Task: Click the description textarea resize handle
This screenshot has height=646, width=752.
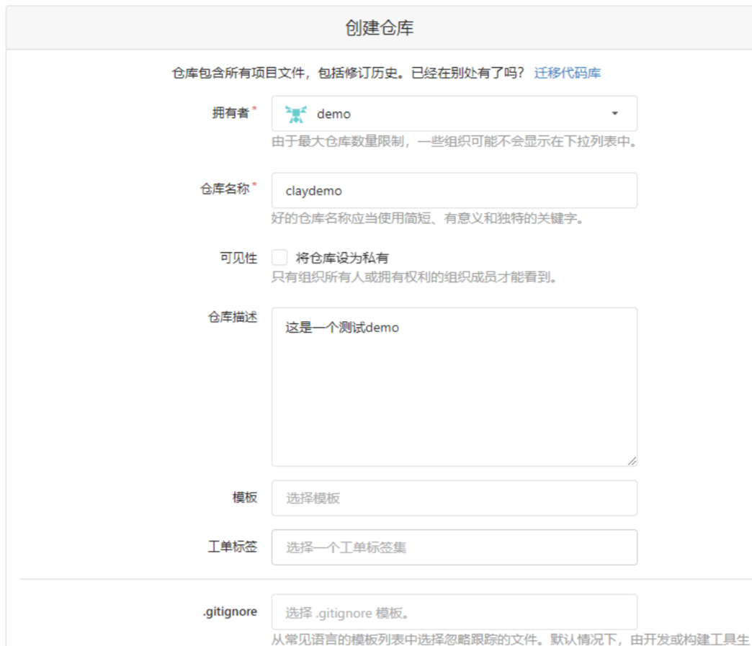Action: point(632,460)
